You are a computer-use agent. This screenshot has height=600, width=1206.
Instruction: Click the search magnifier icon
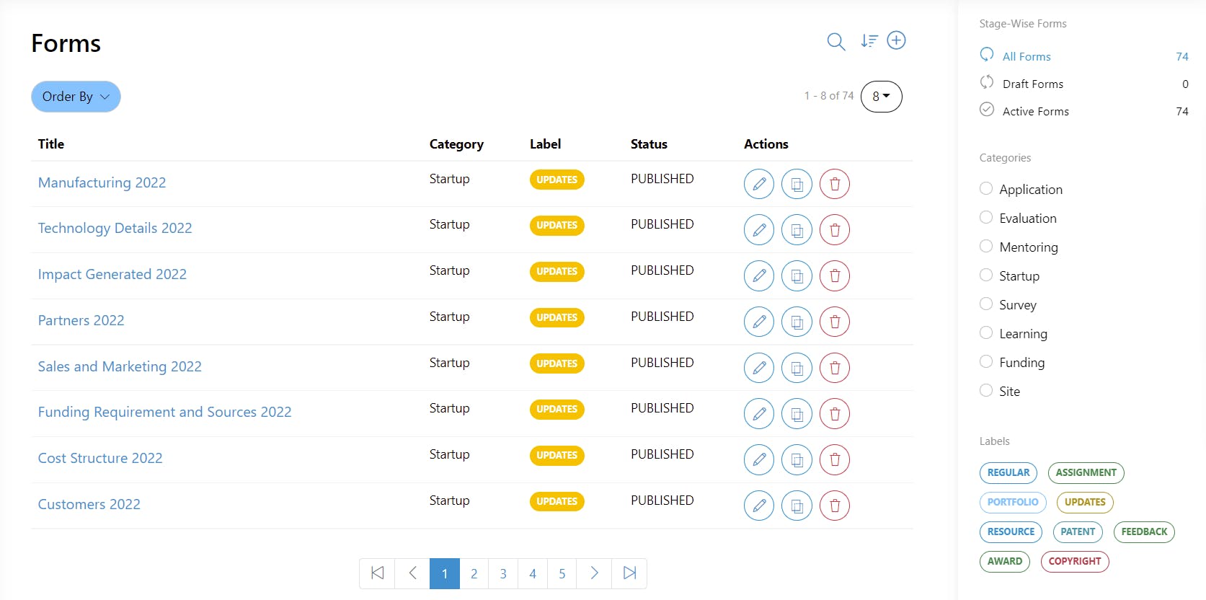835,42
